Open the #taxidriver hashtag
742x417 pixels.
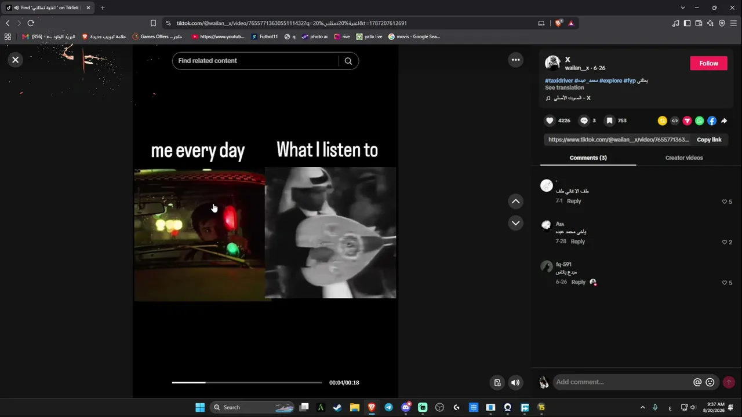(559, 81)
